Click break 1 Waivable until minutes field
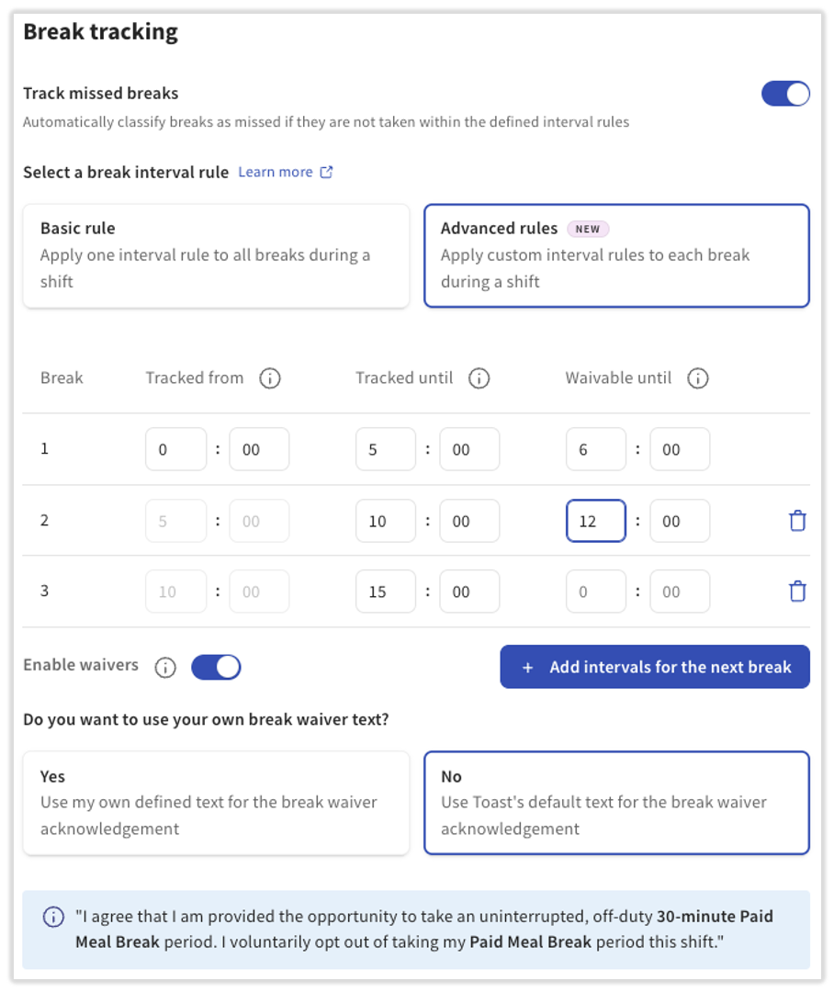The height and width of the screenshot is (992, 834). [680, 450]
